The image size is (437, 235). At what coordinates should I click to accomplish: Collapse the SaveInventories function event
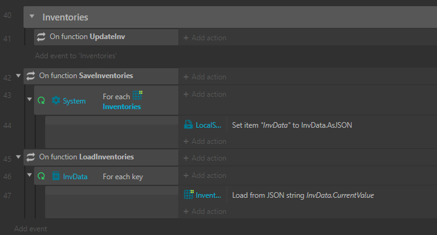tap(19, 76)
